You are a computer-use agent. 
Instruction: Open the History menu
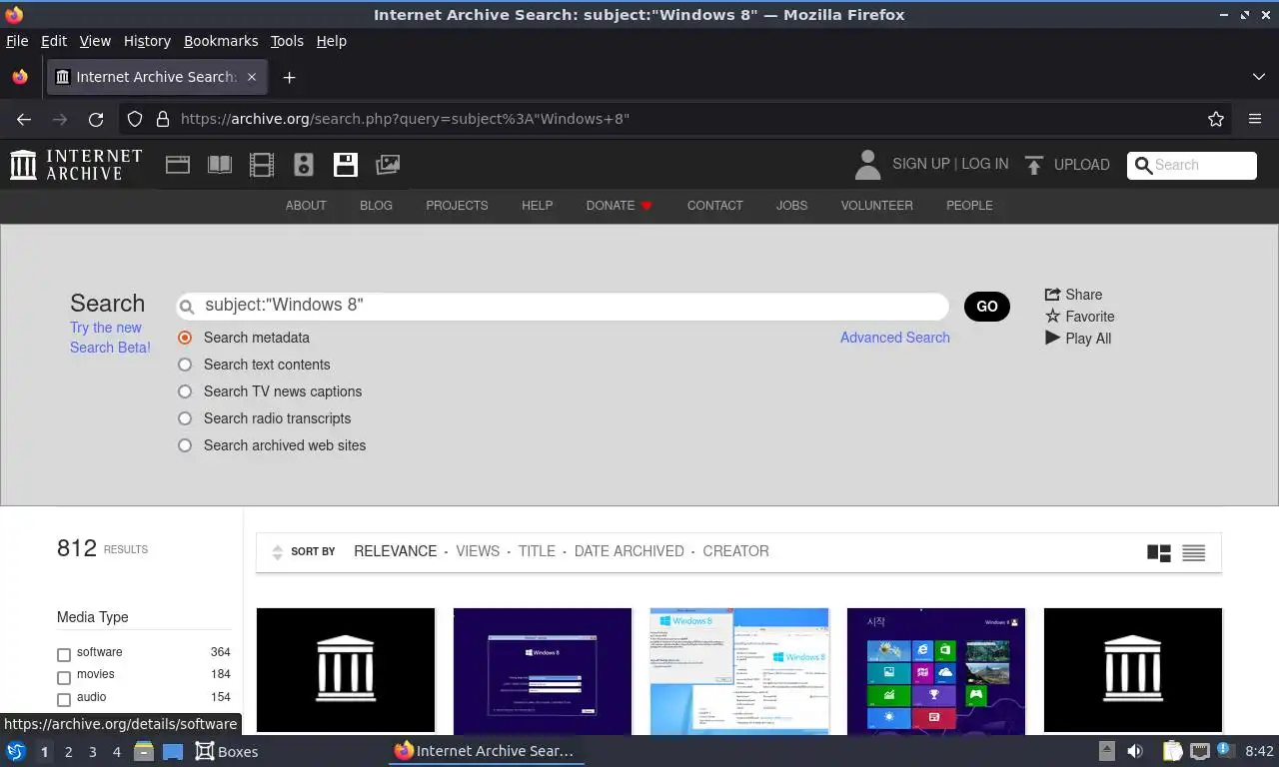(x=147, y=41)
